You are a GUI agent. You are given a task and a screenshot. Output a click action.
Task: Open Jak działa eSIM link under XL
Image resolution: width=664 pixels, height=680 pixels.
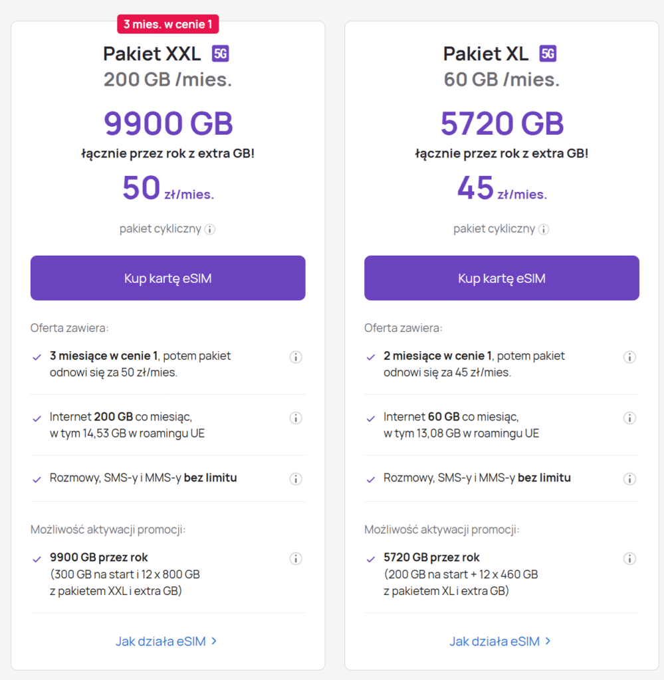click(x=500, y=641)
